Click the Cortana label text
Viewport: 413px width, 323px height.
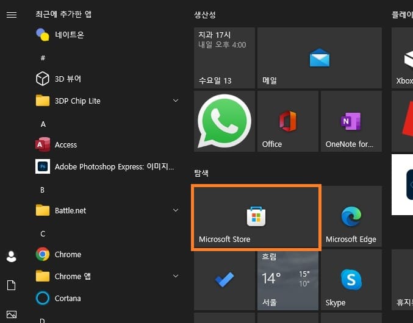[68, 298]
